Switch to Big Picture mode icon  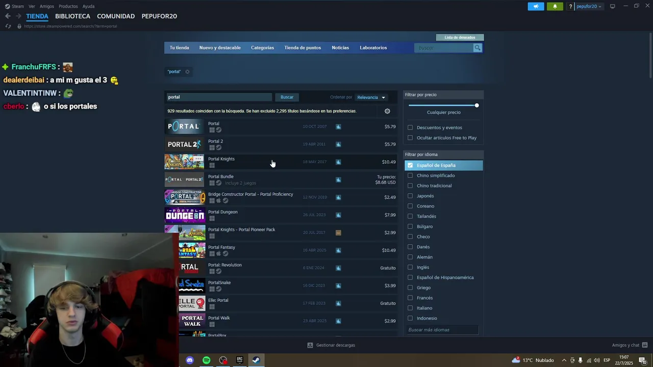(x=612, y=6)
